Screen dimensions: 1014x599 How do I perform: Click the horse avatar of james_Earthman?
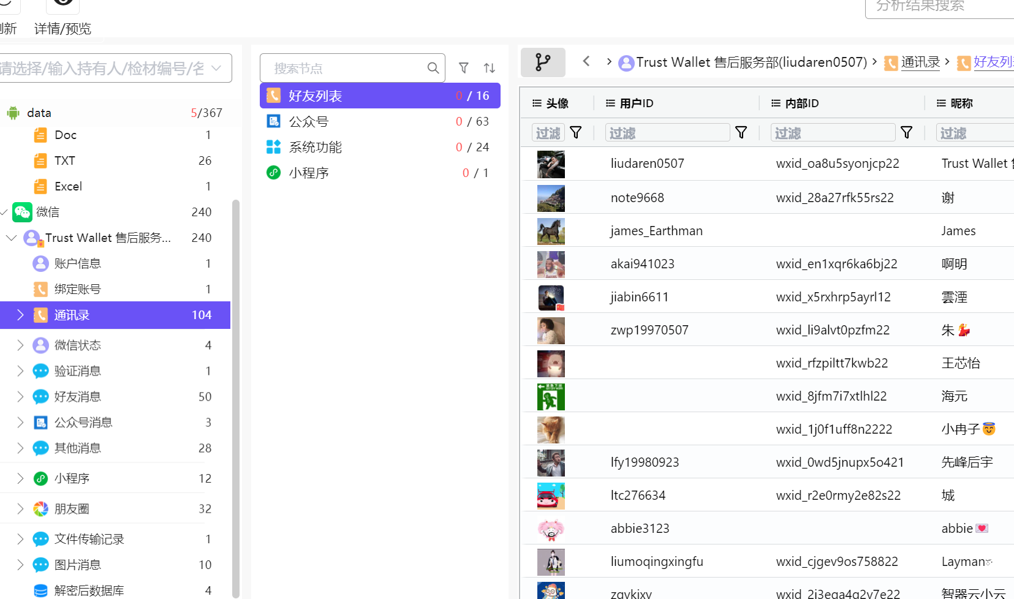(x=551, y=231)
